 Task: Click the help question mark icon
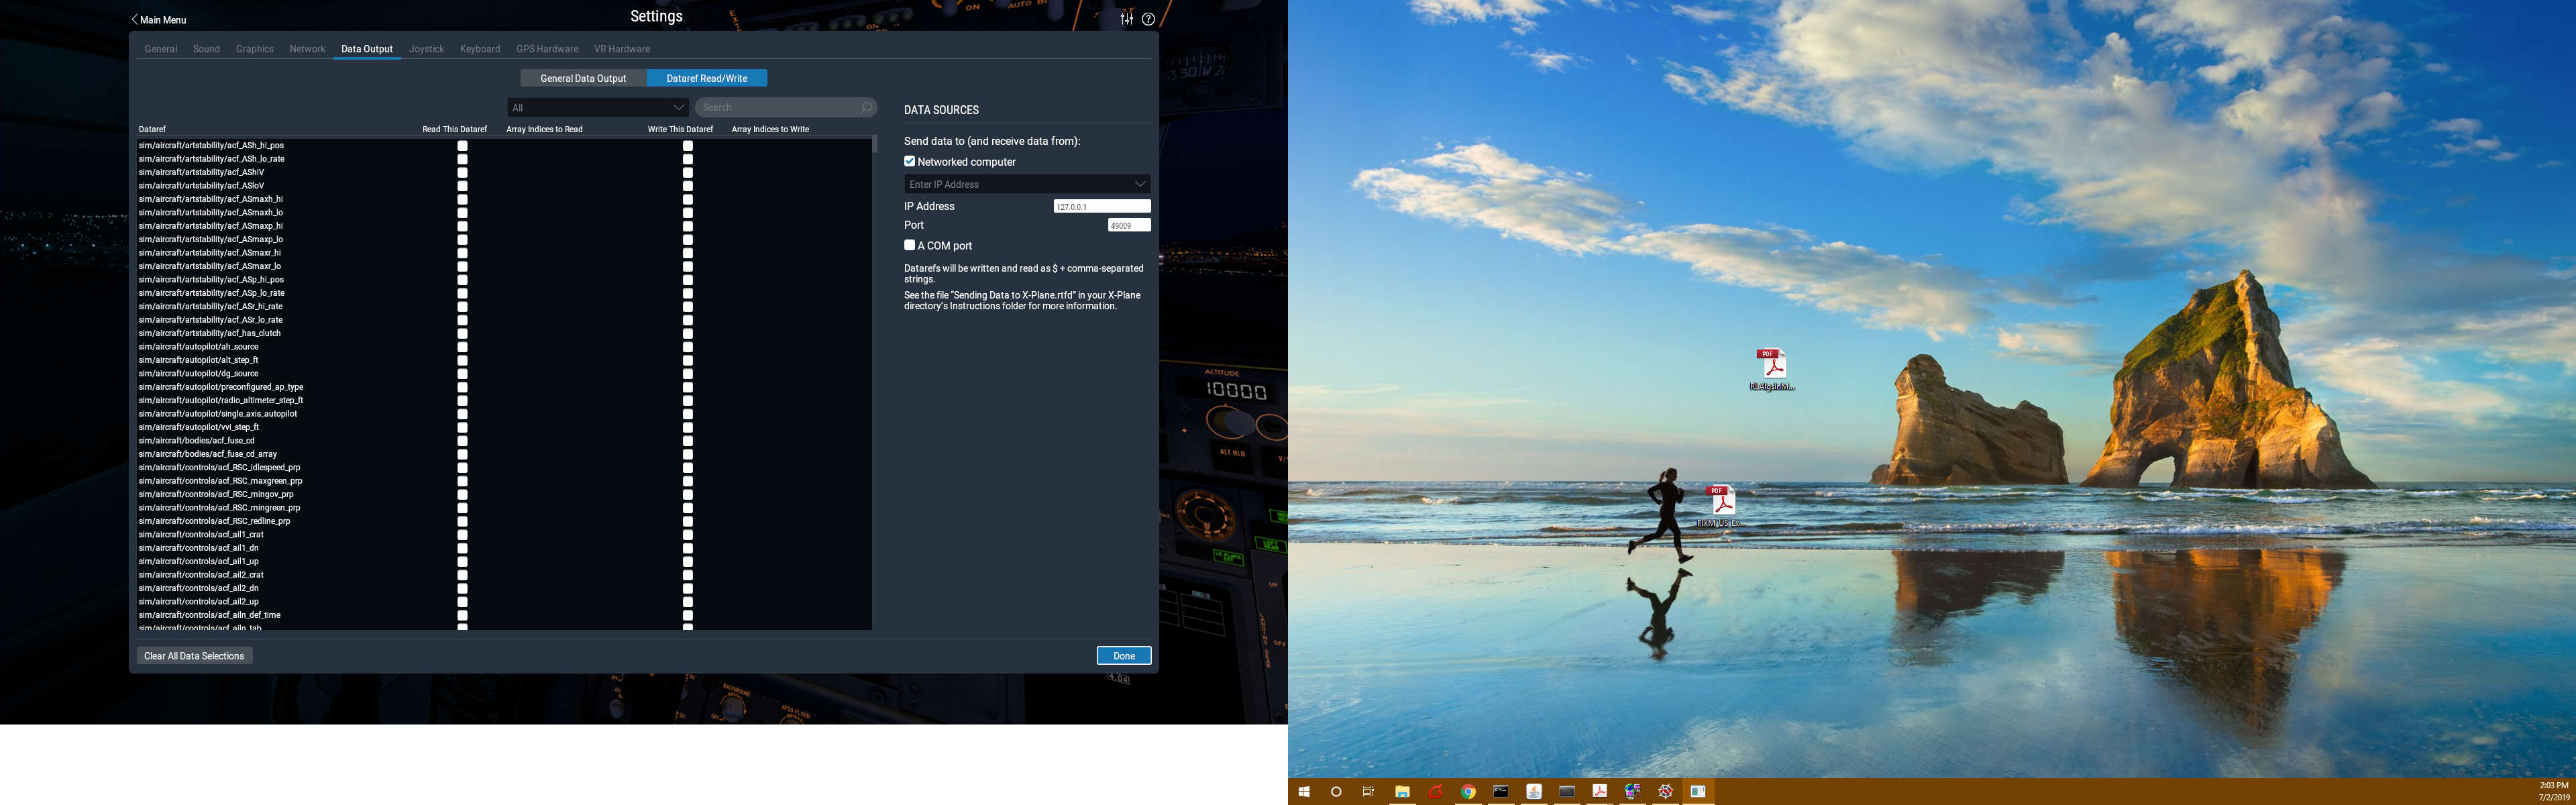pyautogui.click(x=1148, y=19)
